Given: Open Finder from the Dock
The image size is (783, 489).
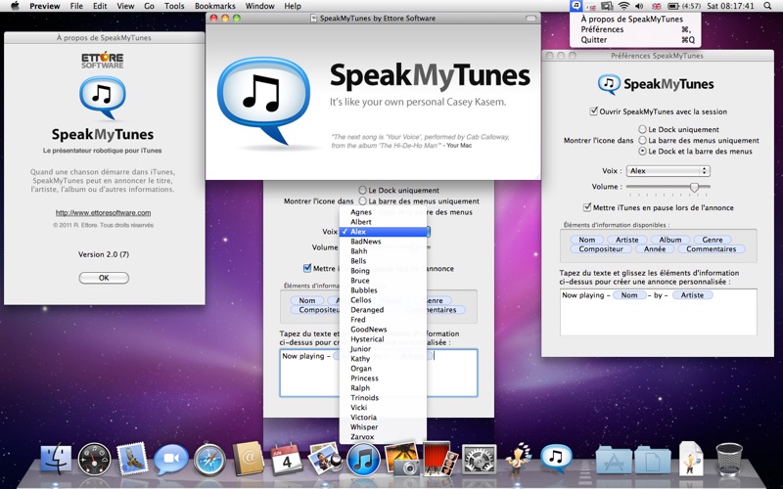Looking at the screenshot, I should (56, 458).
